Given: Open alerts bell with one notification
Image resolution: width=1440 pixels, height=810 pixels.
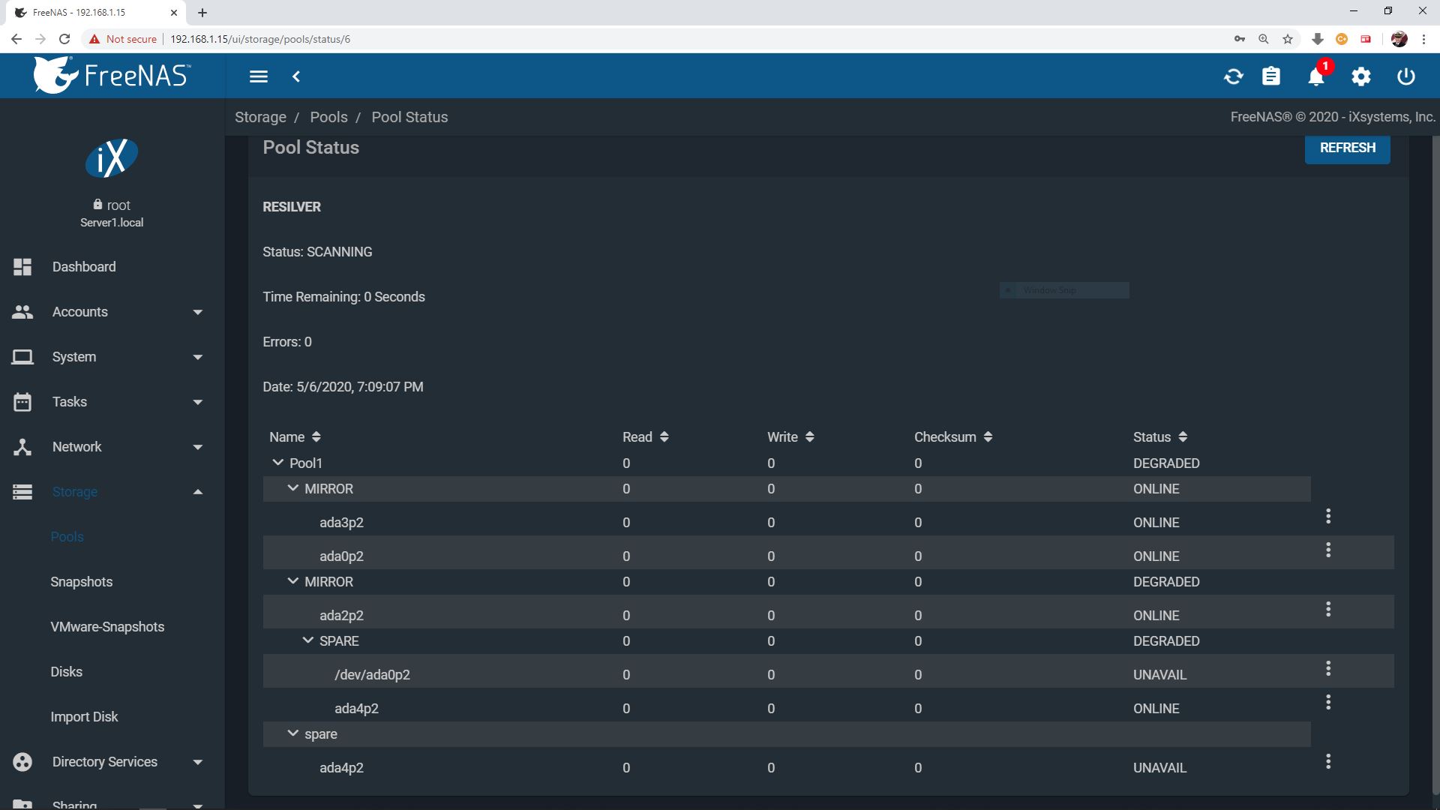Looking at the screenshot, I should (x=1316, y=76).
